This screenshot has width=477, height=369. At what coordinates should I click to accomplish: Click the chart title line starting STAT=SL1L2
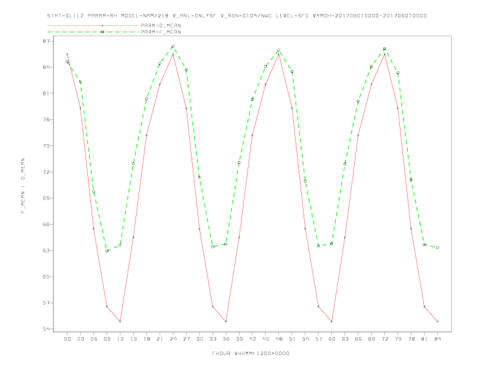pyautogui.click(x=237, y=16)
